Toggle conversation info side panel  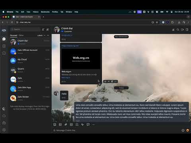coord(187,30)
